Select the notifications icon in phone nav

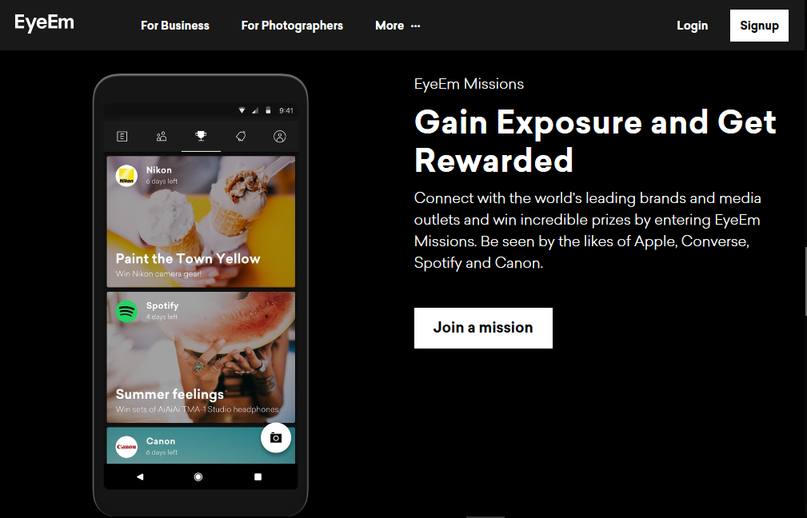(x=241, y=137)
